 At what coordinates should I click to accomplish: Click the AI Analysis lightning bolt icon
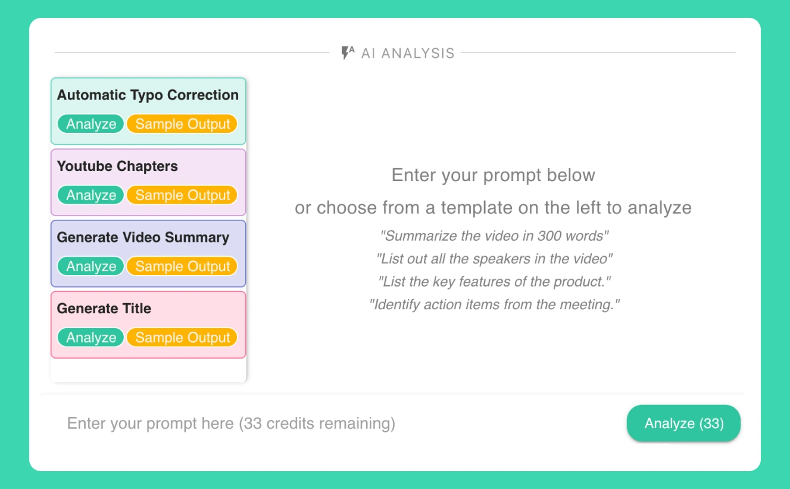(348, 53)
